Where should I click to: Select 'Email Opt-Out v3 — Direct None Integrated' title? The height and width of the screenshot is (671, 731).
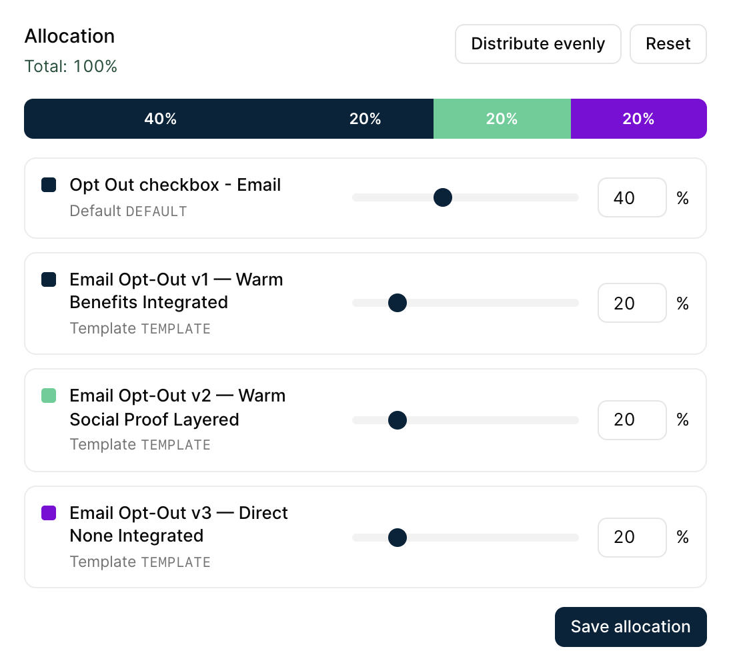(179, 524)
